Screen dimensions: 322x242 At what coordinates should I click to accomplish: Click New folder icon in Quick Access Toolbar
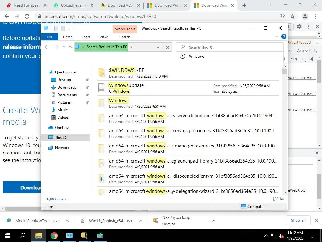pos(64,28)
